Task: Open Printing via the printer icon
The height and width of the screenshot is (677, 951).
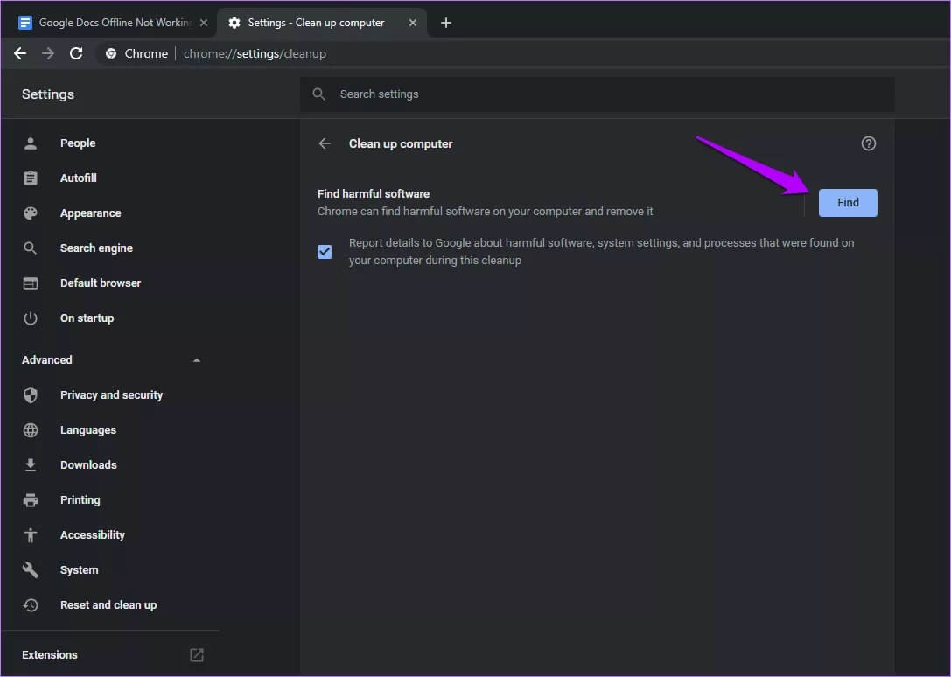Action: 31,500
